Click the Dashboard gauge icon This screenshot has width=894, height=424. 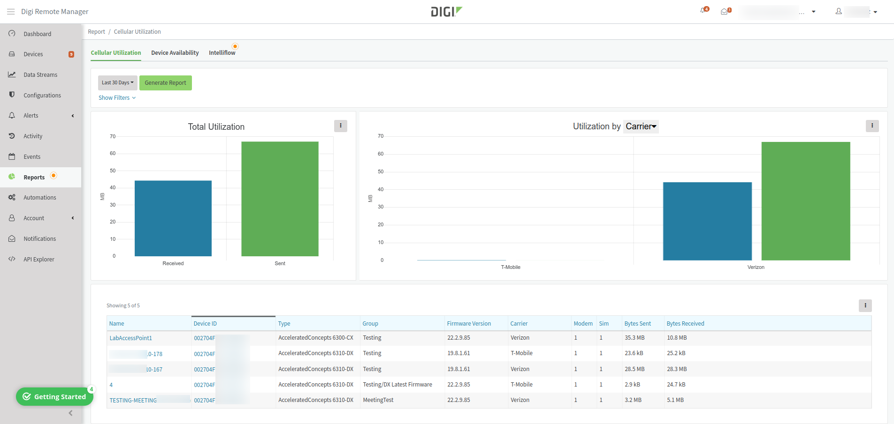coord(12,34)
